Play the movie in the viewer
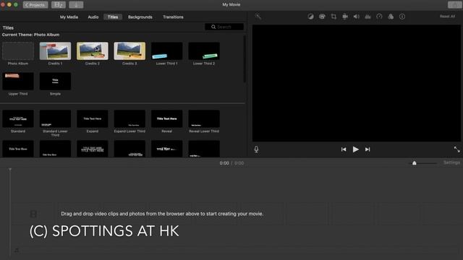The width and height of the screenshot is (463, 260). tap(356, 149)
